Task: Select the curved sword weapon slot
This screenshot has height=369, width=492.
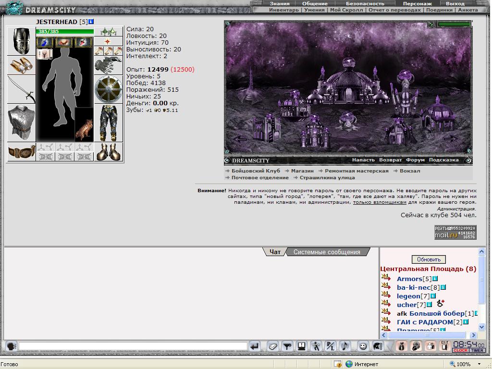Action: point(21,89)
